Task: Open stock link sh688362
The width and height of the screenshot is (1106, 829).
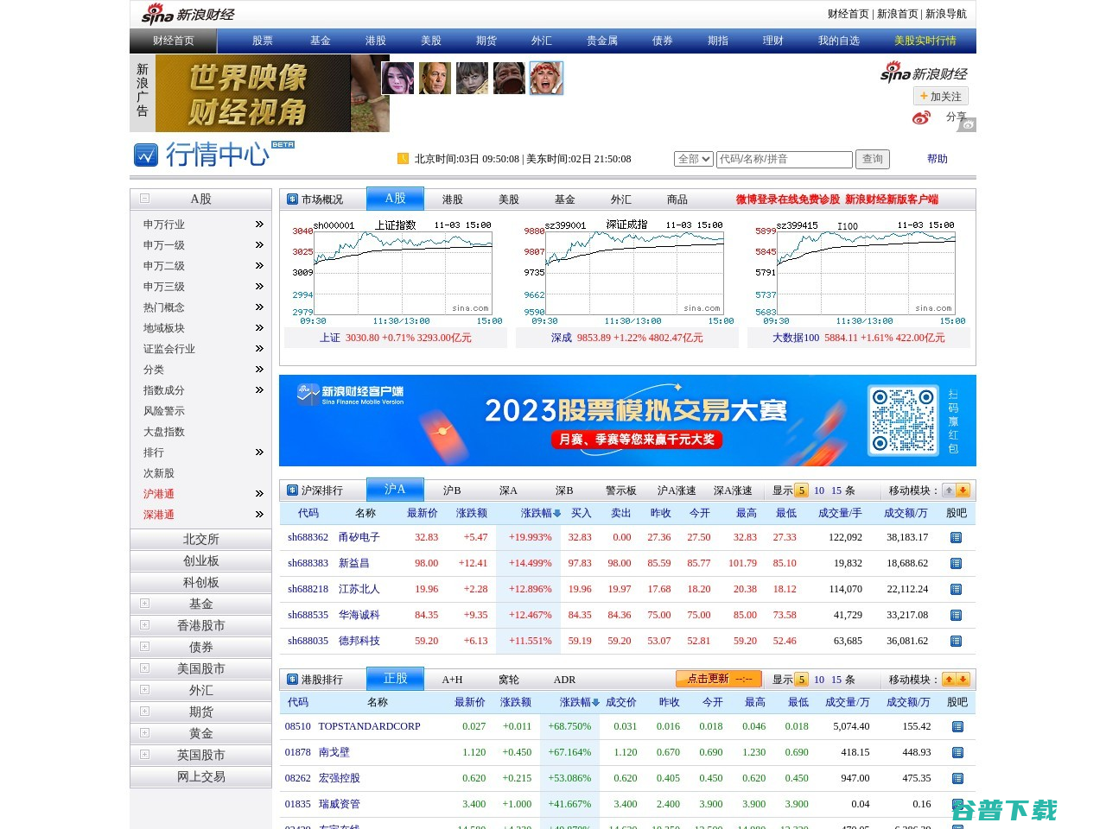Action: point(308,537)
